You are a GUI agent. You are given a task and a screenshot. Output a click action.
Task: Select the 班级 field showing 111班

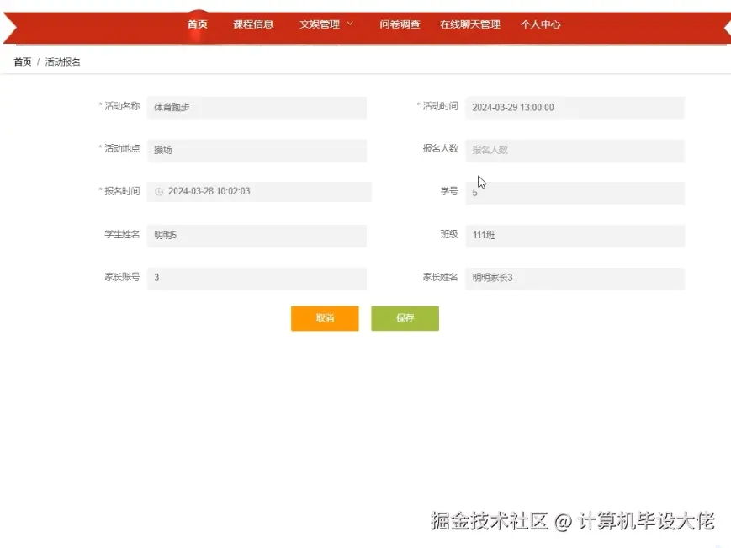tap(575, 235)
